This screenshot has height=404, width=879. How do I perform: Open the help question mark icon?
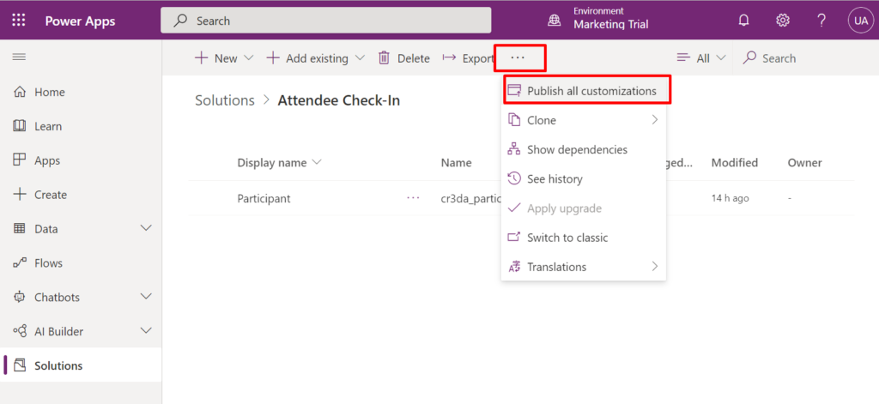(x=821, y=21)
